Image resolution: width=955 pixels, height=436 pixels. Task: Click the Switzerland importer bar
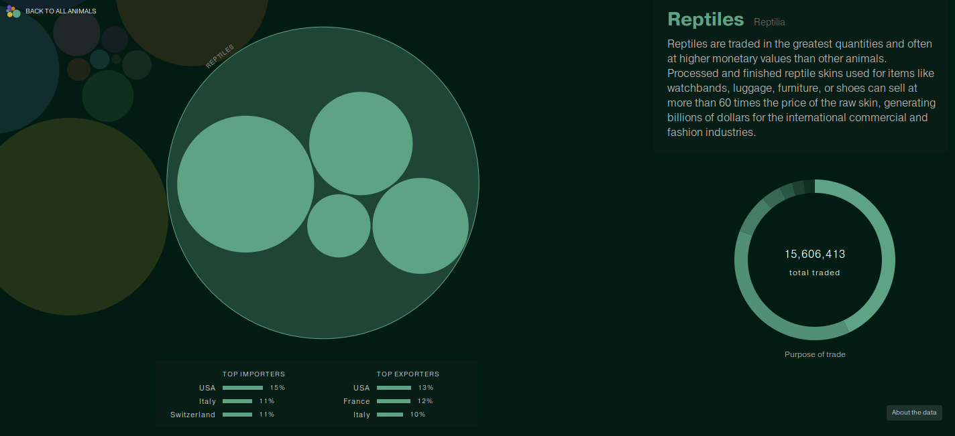[237, 415]
